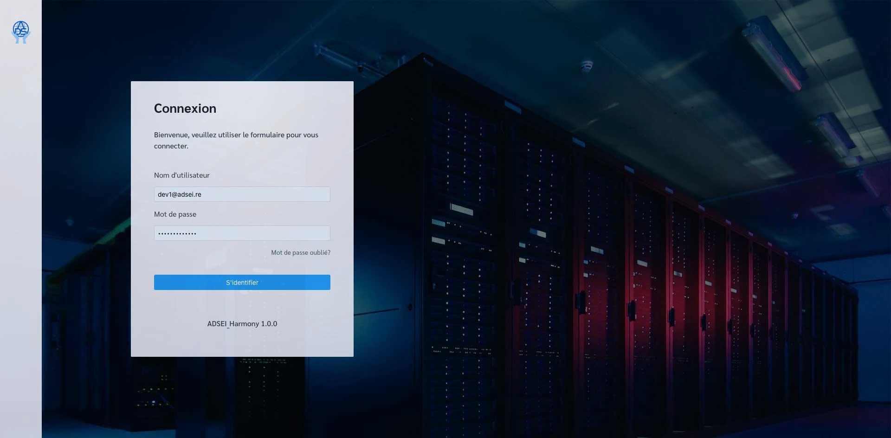
Task: Click the Mot de passe label
Action: 175,214
